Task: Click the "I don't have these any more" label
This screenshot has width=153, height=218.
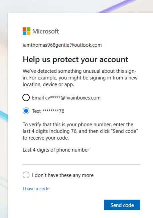Action: 63,175
